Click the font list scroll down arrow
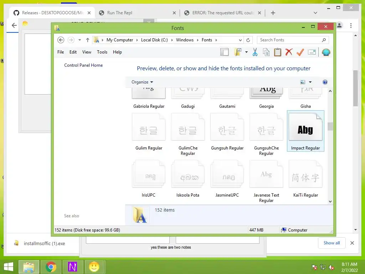The image size is (365, 274). point(330,202)
